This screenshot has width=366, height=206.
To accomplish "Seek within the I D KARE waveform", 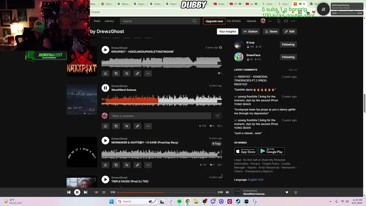I will click(x=162, y=153).
